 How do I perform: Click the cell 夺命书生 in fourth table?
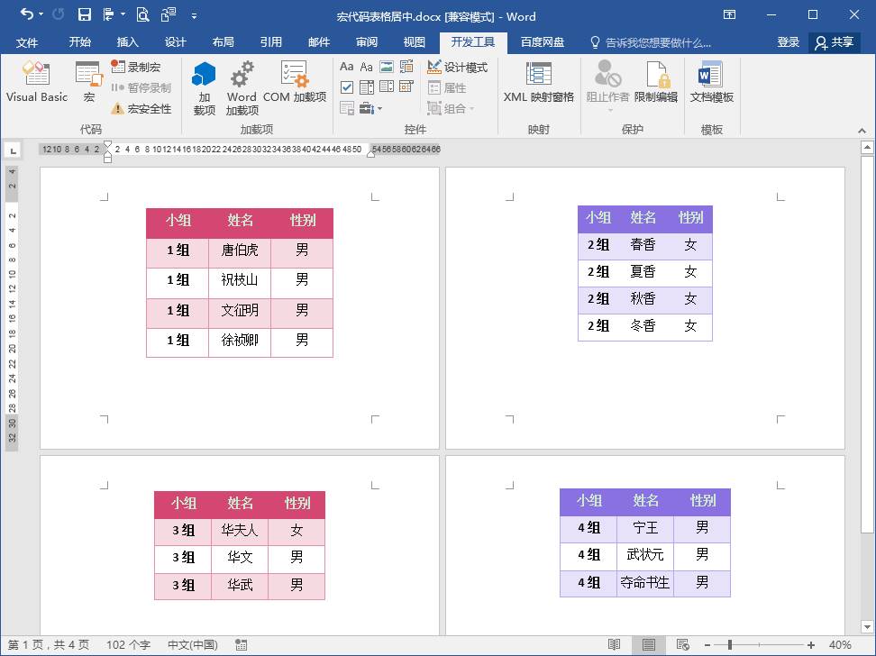pyautogui.click(x=644, y=583)
